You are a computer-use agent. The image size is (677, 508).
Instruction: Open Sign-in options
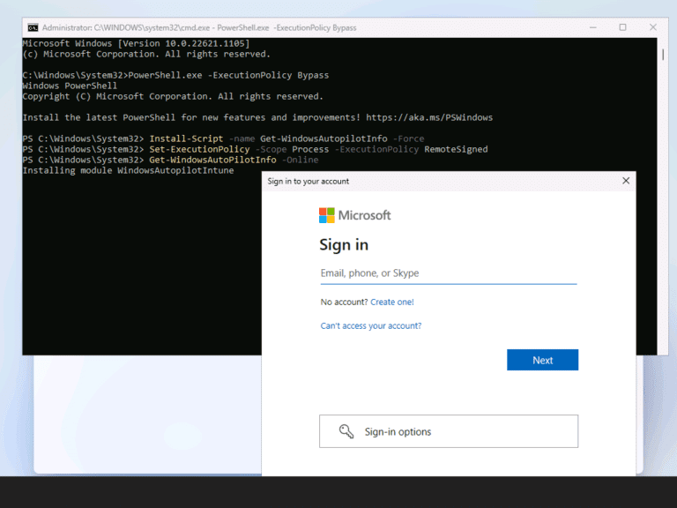(x=448, y=431)
